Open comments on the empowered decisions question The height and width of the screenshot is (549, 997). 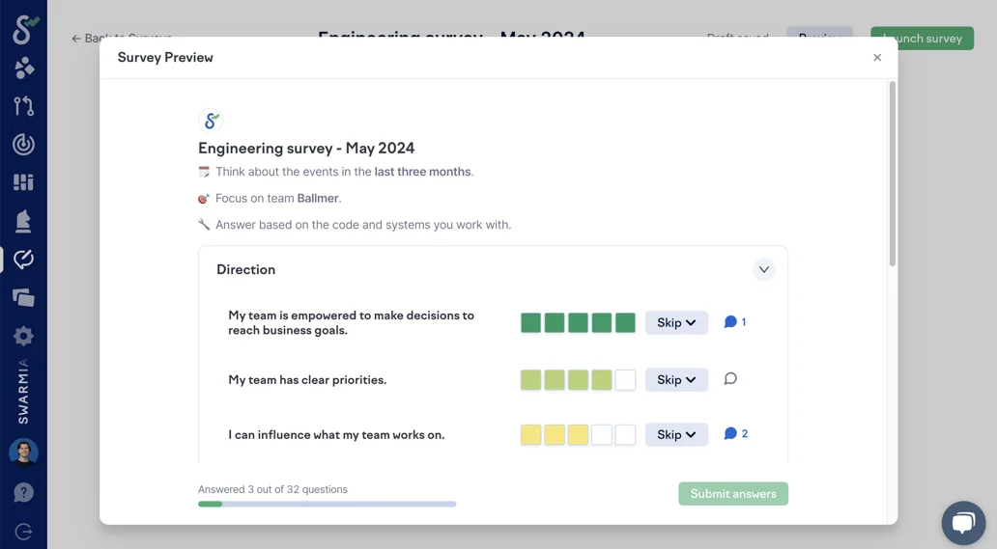734,322
